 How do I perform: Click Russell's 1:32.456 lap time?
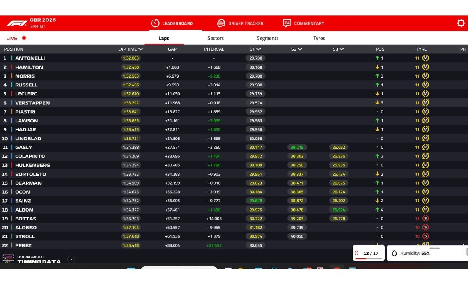pos(131,85)
